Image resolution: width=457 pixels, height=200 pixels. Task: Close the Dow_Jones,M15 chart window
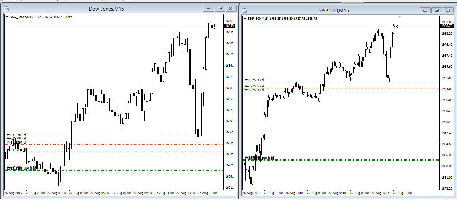point(231,9)
